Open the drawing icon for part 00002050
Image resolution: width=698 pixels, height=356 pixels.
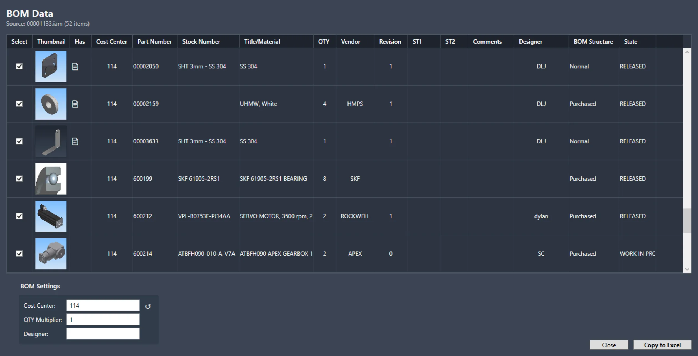pos(75,66)
